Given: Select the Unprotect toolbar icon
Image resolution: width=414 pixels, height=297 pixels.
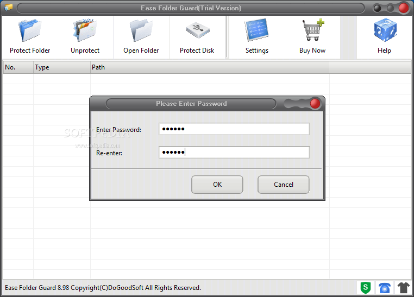Looking at the screenshot, I should coord(85,37).
